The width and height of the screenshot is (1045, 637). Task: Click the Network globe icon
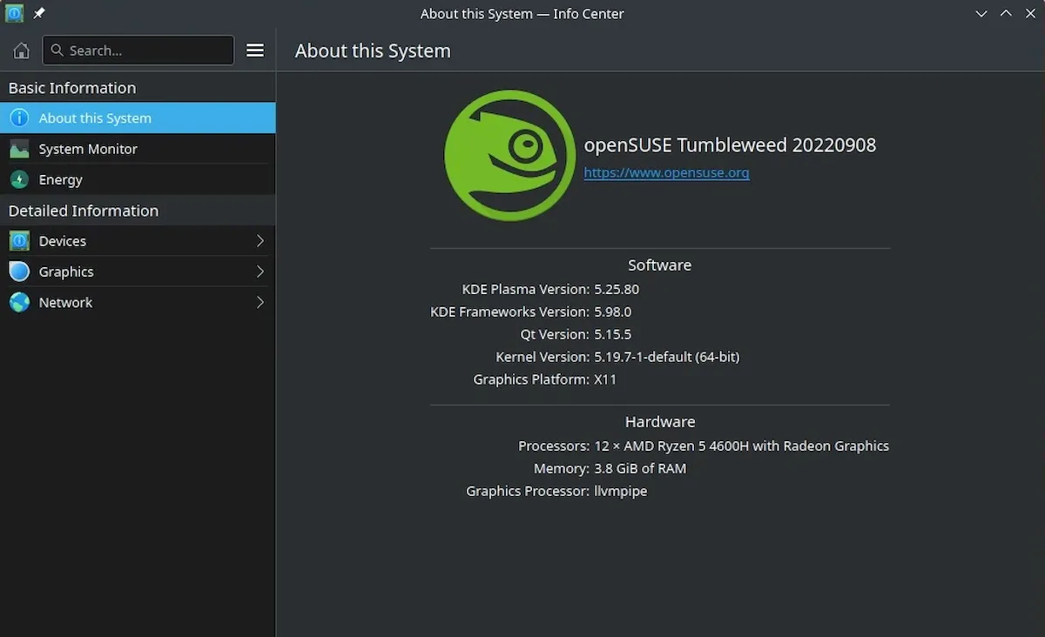(x=19, y=302)
